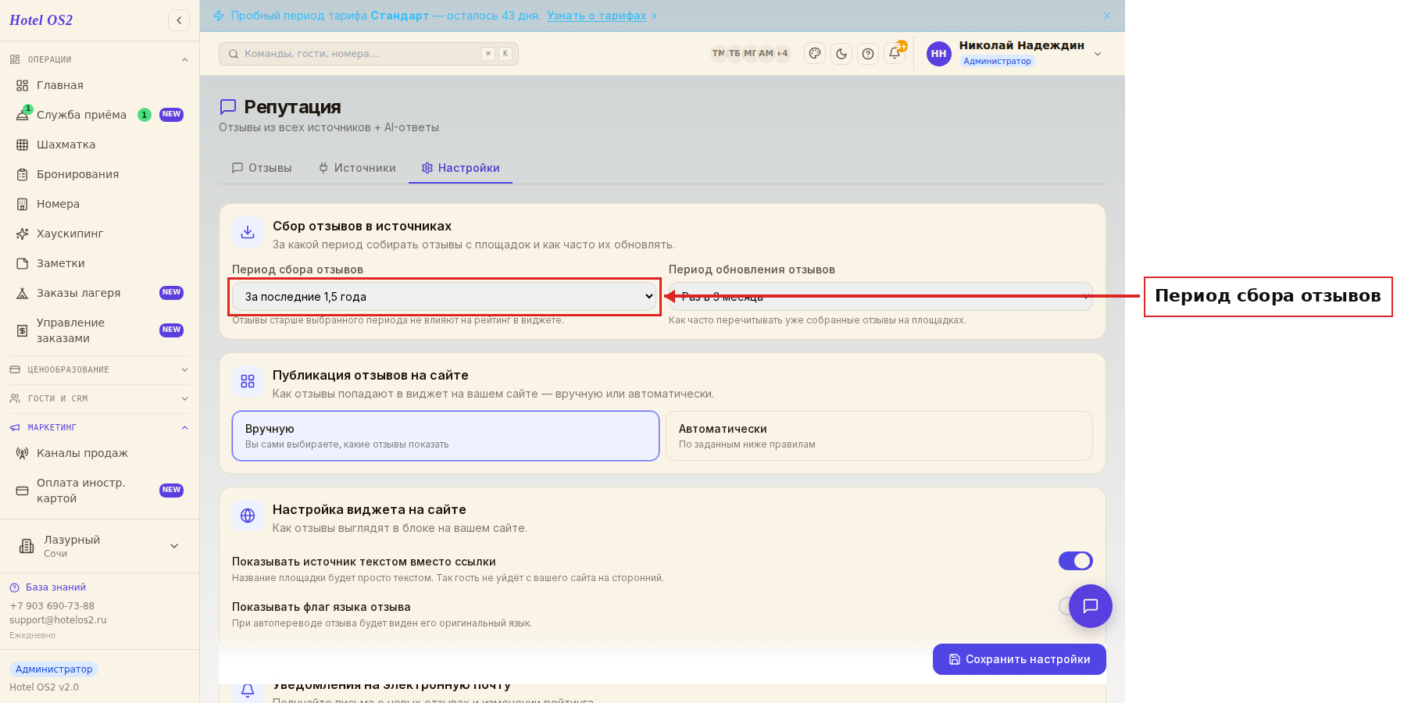Open the Период обновления отзывов dropdown
This screenshot has width=1411, height=703.
[881, 297]
